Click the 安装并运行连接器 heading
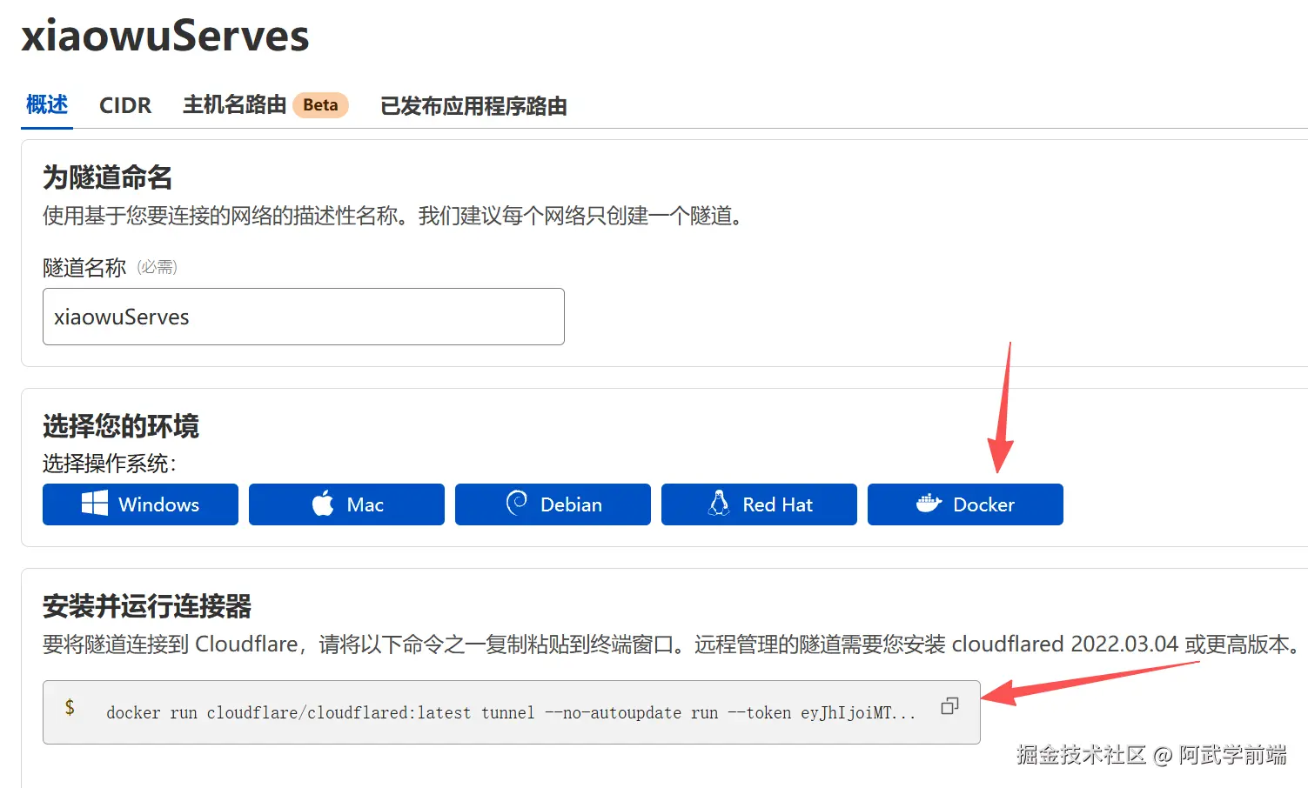 click(147, 606)
